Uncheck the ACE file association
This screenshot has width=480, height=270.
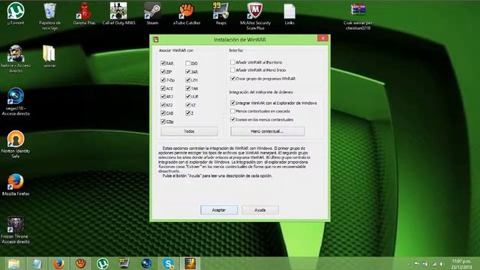[x=163, y=88]
